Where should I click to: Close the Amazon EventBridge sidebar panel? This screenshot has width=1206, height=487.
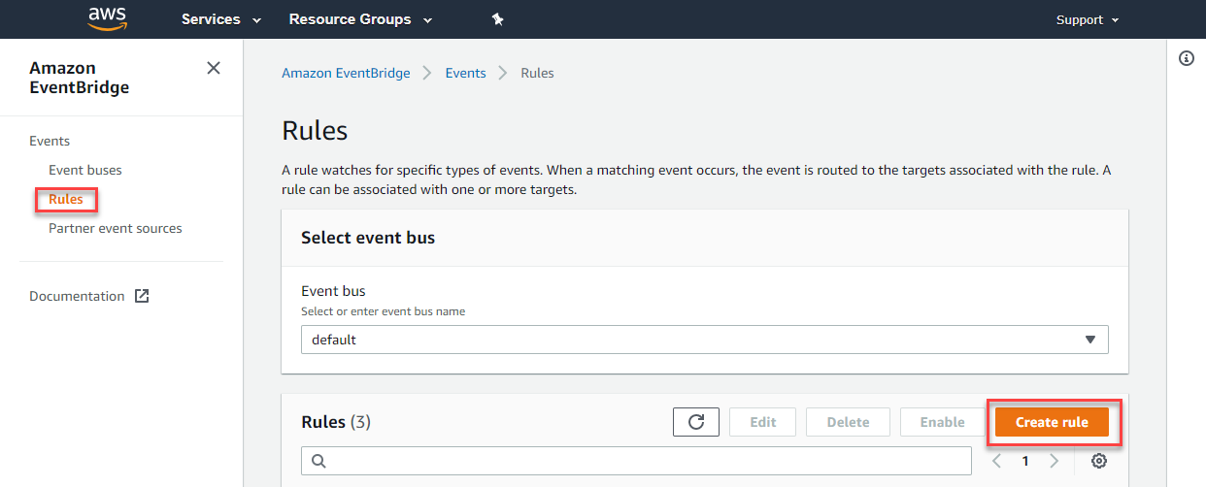[214, 68]
